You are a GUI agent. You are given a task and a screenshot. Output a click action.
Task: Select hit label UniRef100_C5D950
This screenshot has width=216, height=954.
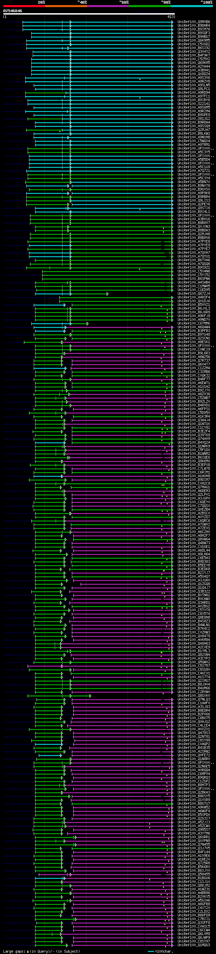point(194,413)
